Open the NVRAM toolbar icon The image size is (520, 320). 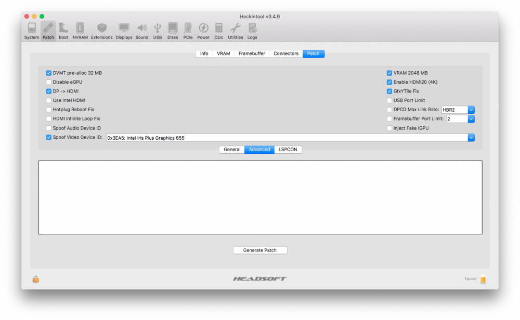coord(80,31)
